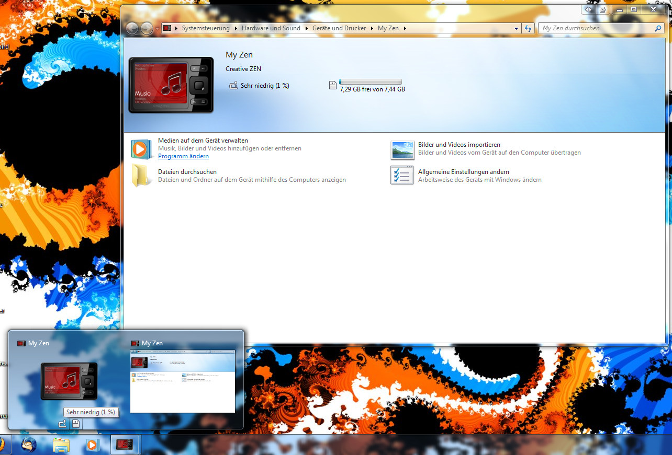Click the Media Player icon for managing media

[x=141, y=149]
